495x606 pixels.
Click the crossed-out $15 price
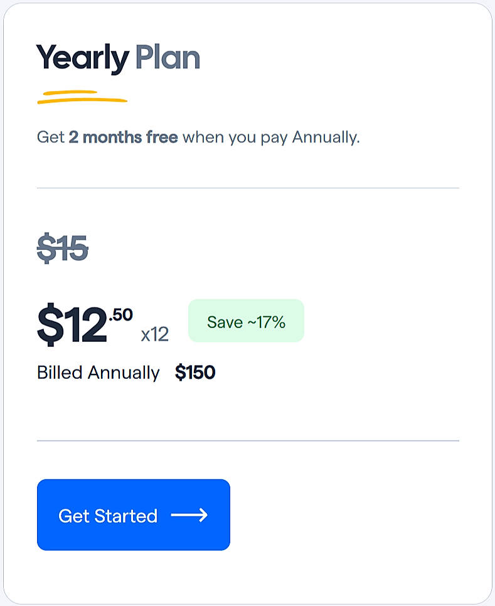pos(63,248)
